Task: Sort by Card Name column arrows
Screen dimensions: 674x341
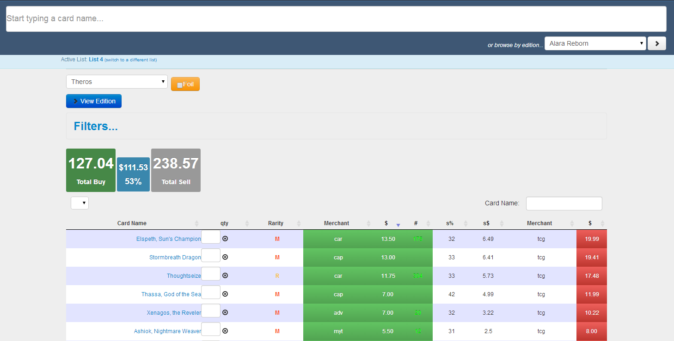Action: tap(196, 223)
